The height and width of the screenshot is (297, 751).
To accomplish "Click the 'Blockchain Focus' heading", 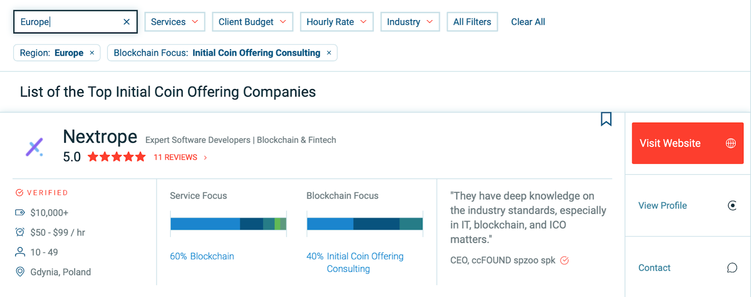I will (x=342, y=196).
